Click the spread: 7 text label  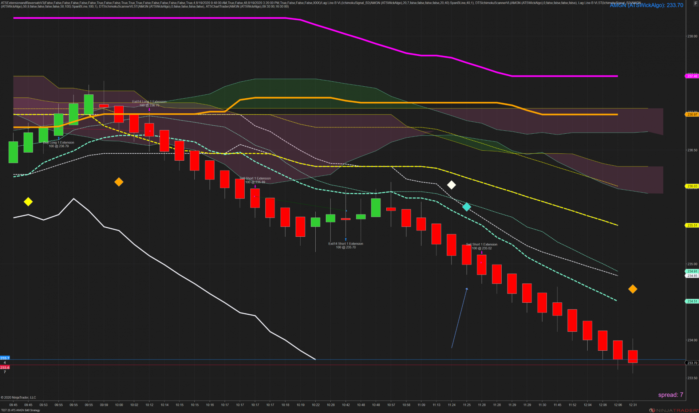pos(670,395)
